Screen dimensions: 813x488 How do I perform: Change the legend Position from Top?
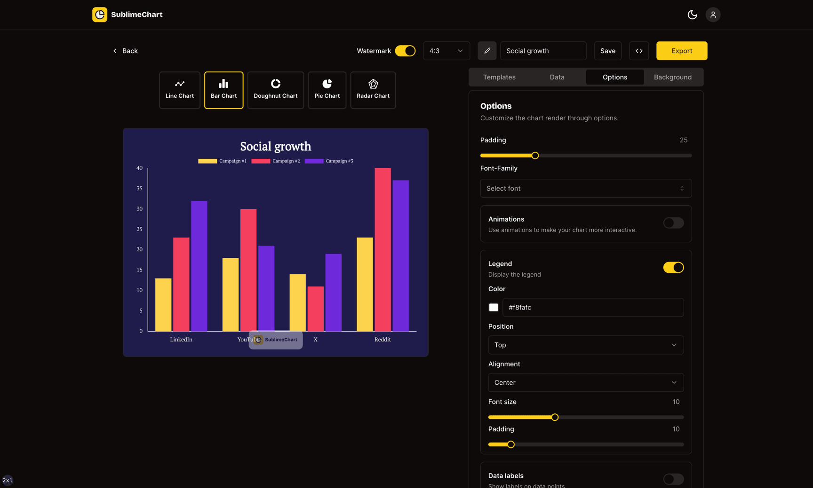[585, 345]
